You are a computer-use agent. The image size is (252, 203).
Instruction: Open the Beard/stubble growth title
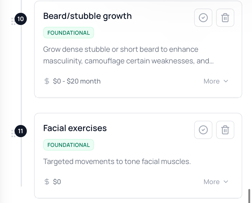(x=87, y=16)
